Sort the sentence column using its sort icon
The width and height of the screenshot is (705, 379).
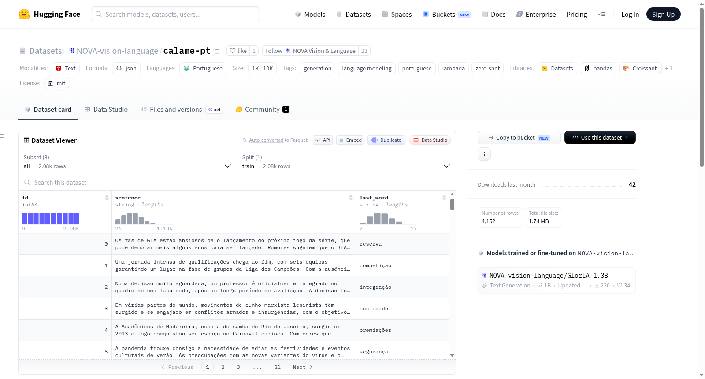[x=351, y=198]
